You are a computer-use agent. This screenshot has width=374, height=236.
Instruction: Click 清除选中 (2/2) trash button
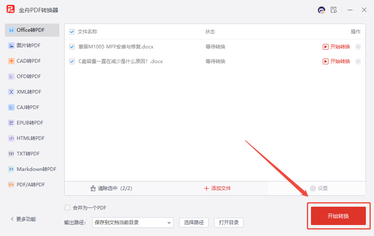click(x=111, y=188)
